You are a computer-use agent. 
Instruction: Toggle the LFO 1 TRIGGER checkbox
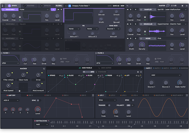(109, 105)
